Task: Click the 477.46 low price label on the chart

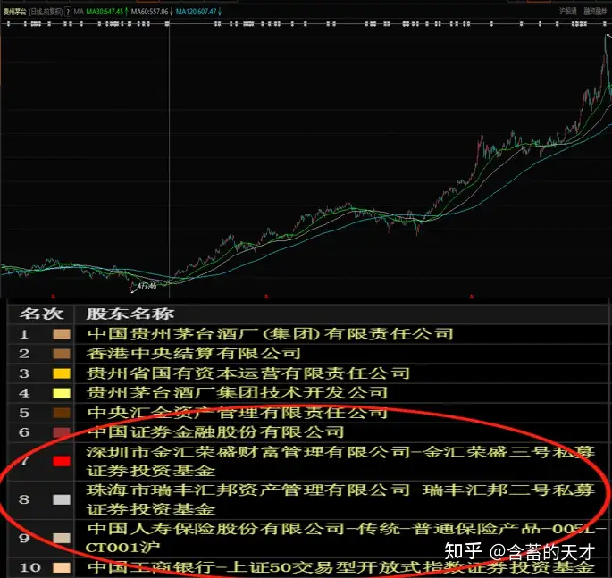Action: pos(147,286)
